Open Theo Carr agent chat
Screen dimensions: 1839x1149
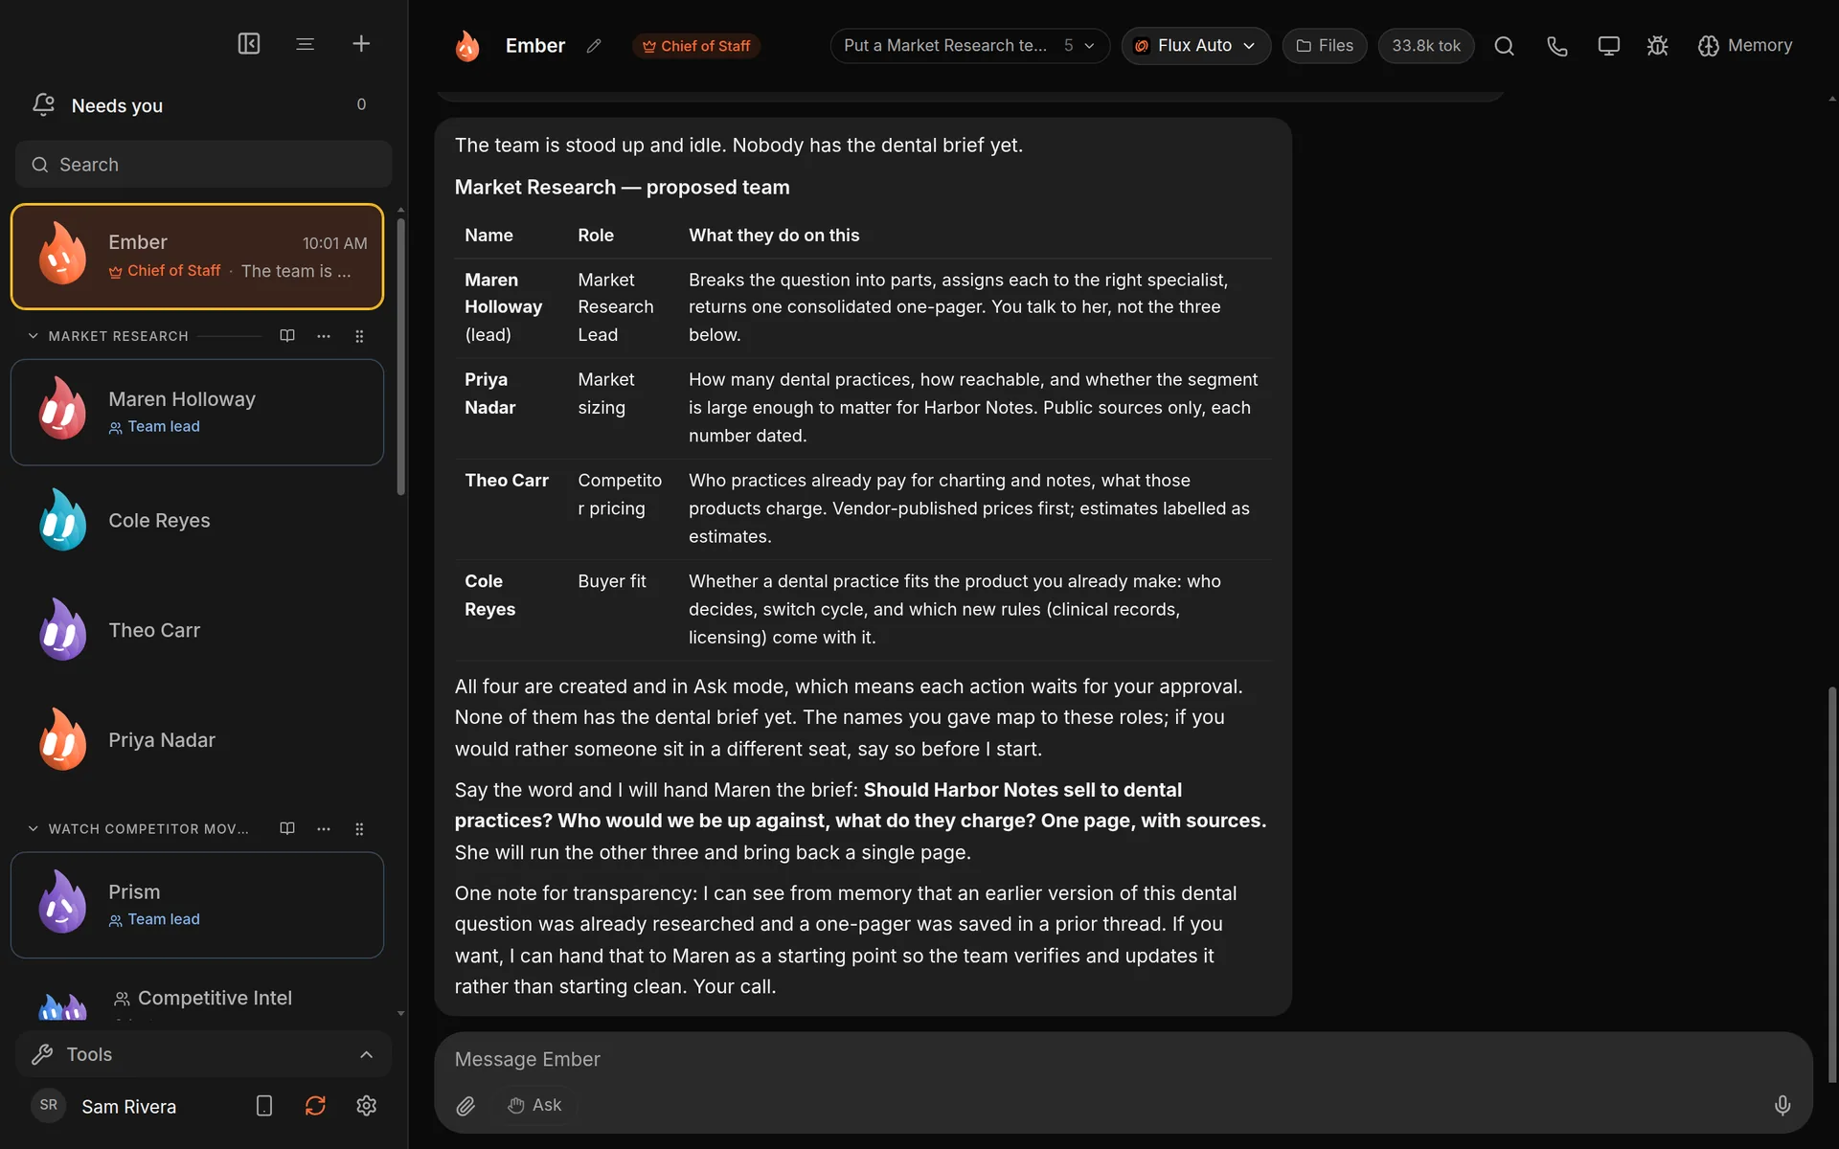pos(197,630)
